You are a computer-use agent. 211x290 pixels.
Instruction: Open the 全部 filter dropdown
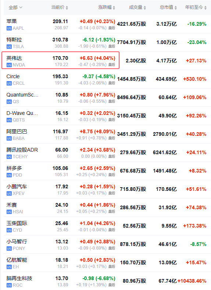pyautogui.click(x=15, y=8)
